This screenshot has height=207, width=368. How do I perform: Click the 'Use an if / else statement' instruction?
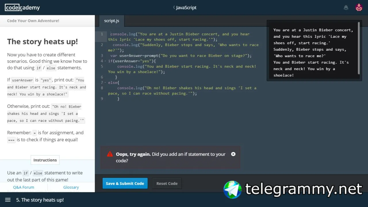pyautogui.click(x=45, y=176)
